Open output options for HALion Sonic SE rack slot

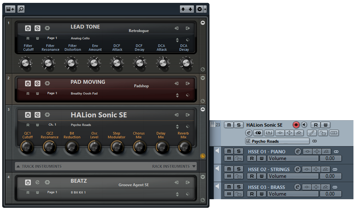click(188, 115)
